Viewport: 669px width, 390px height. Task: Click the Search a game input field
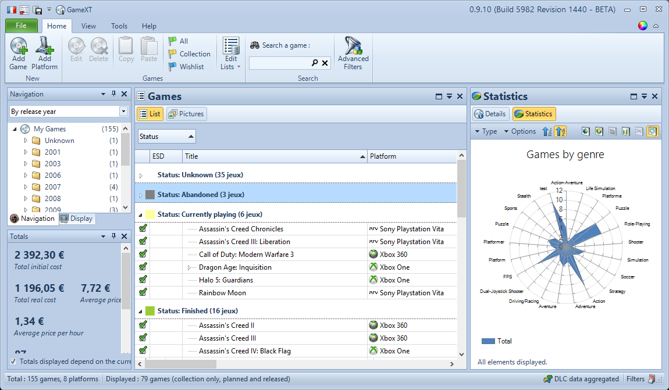click(279, 63)
